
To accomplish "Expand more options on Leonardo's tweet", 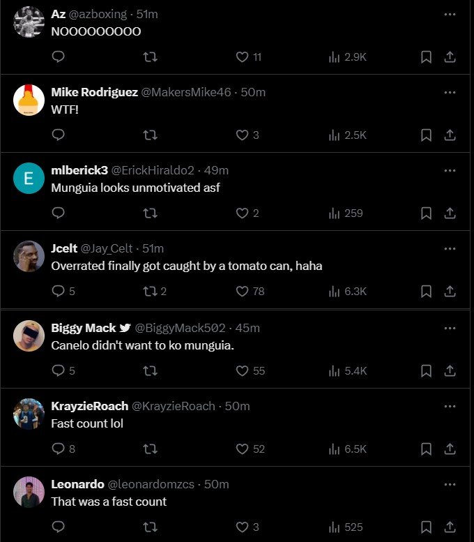I will [450, 484].
